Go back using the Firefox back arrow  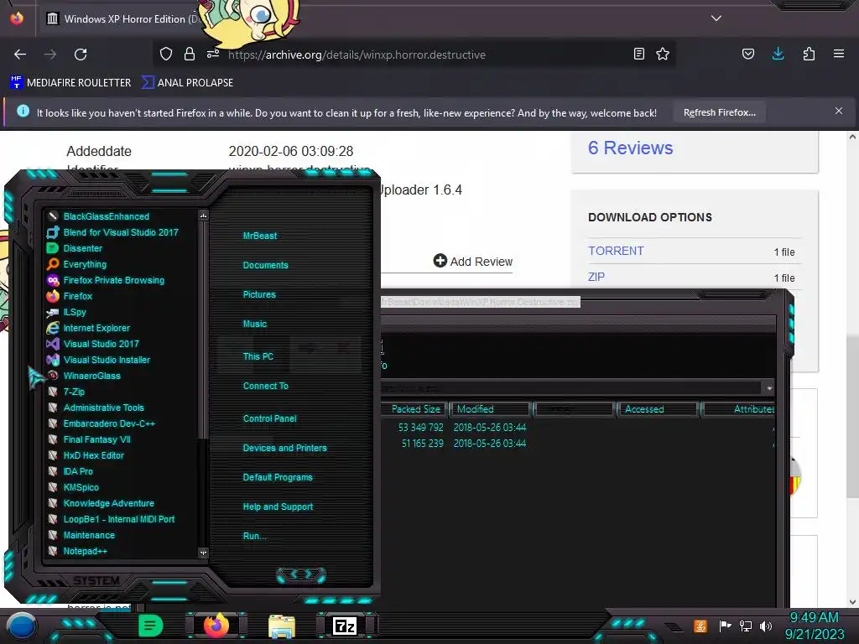pyautogui.click(x=20, y=55)
